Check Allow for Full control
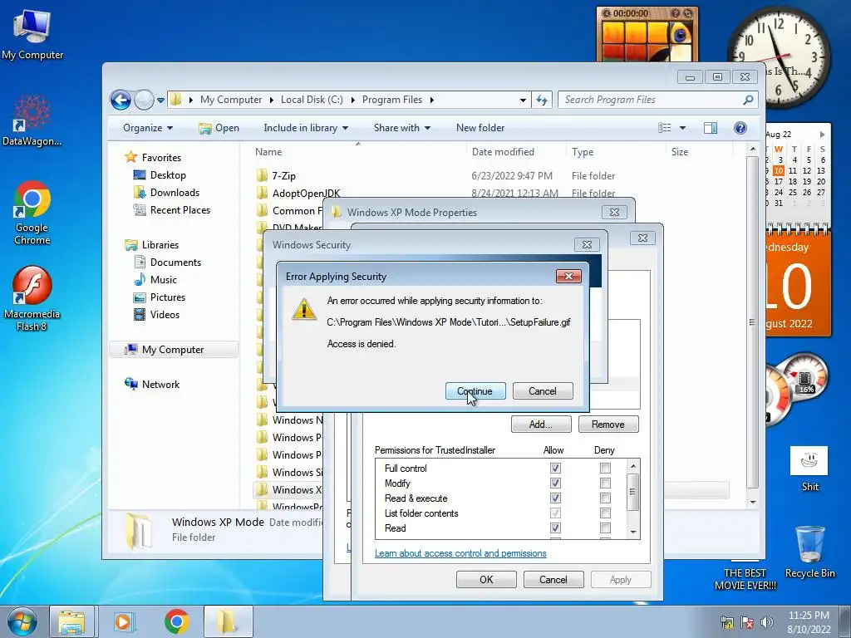851x638 pixels. pos(554,468)
